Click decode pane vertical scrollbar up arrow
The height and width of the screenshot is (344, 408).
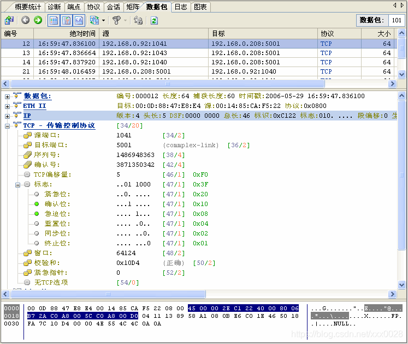click(401, 96)
